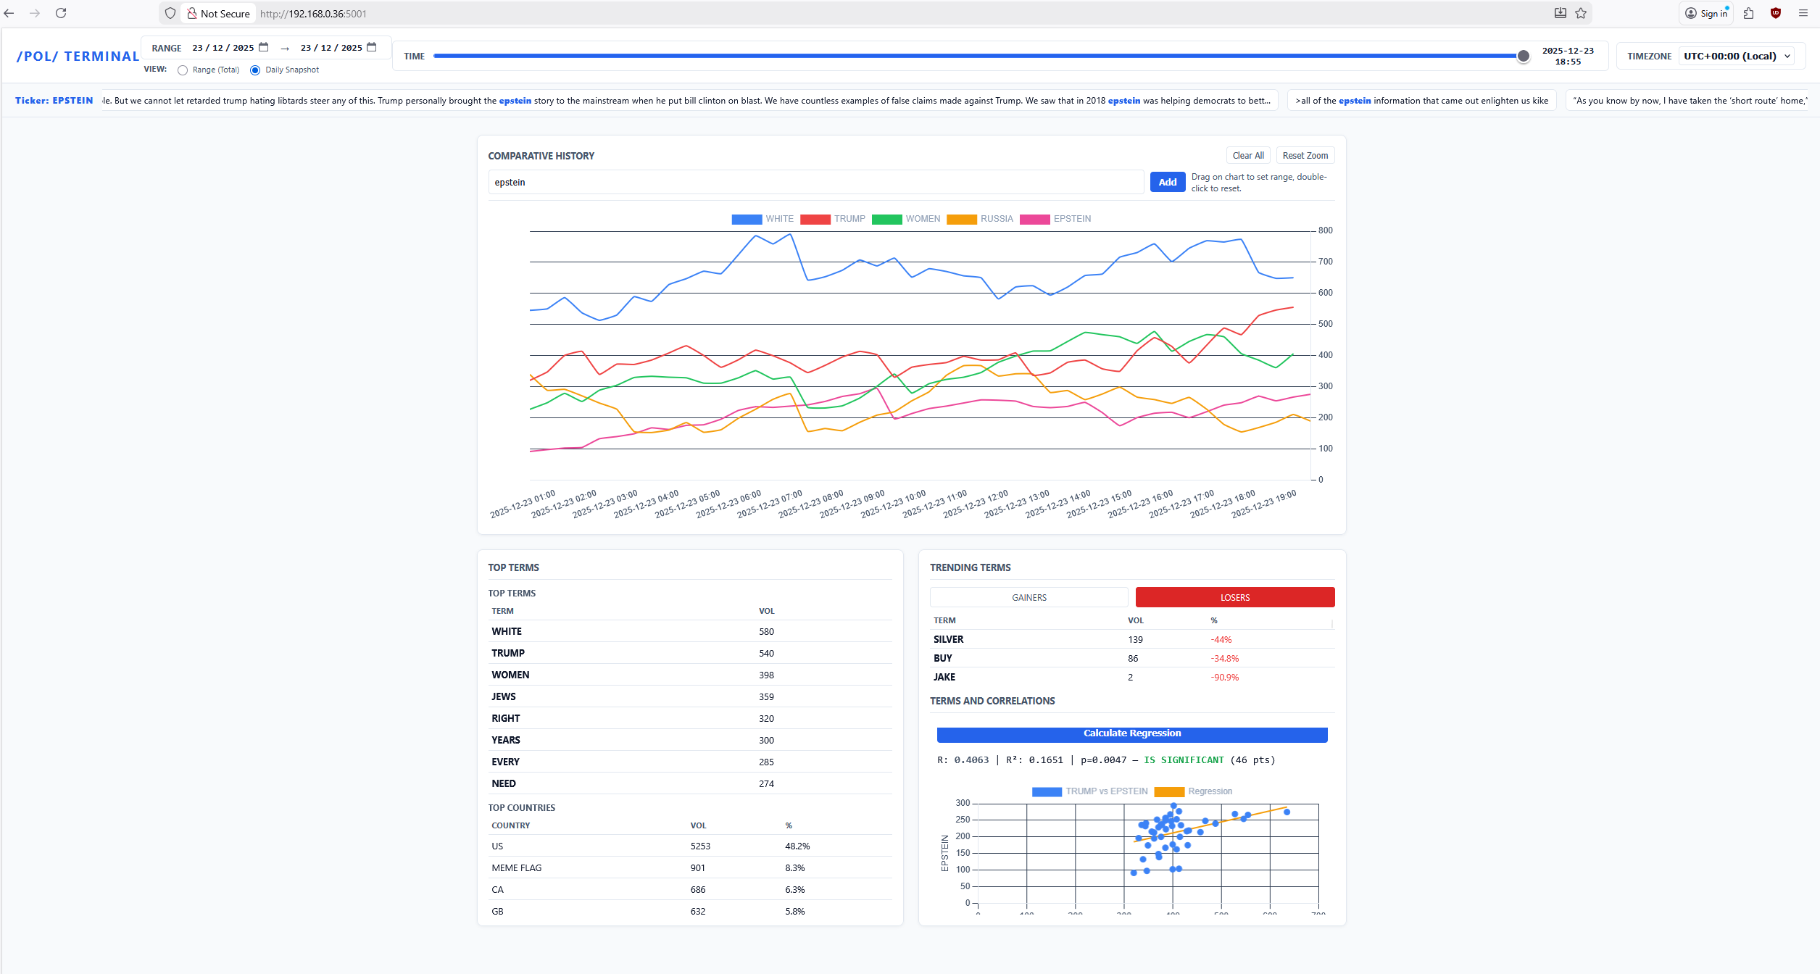Click the comparative history term input
1820x974 pixels.
coord(815,183)
